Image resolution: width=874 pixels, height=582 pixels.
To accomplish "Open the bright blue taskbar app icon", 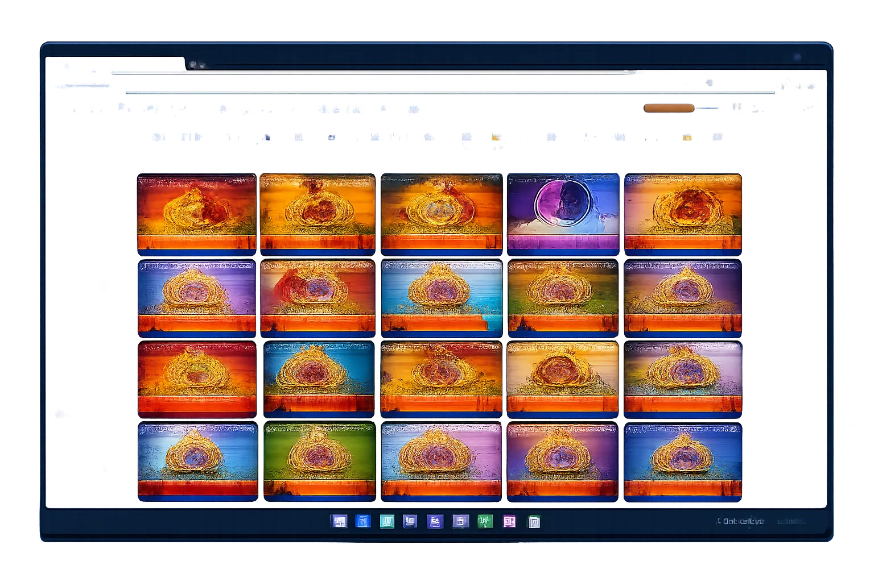I will point(363,521).
